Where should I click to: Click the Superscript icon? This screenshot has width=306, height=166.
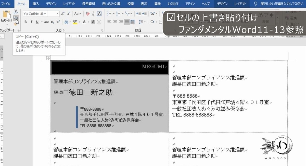click(58, 22)
